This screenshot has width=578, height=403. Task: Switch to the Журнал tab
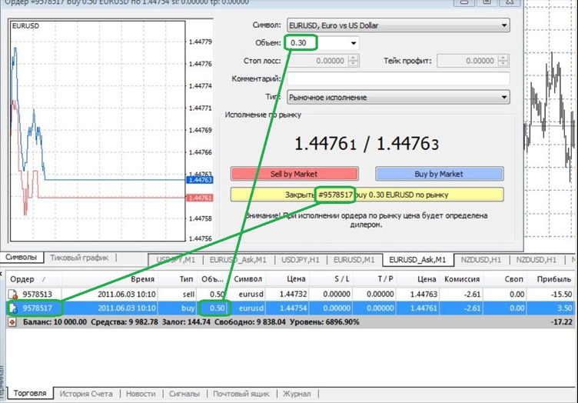coord(297,394)
